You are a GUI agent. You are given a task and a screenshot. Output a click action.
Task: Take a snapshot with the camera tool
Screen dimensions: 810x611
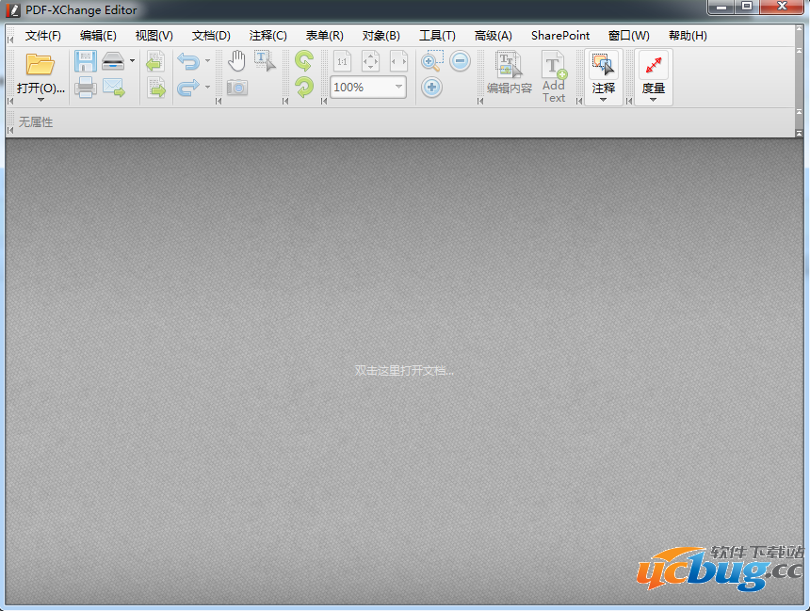pos(237,87)
